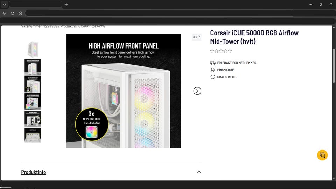The height and width of the screenshot is (189, 336).
Task: Click the delivery truck free shipping icon
Action: [x=213, y=63]
